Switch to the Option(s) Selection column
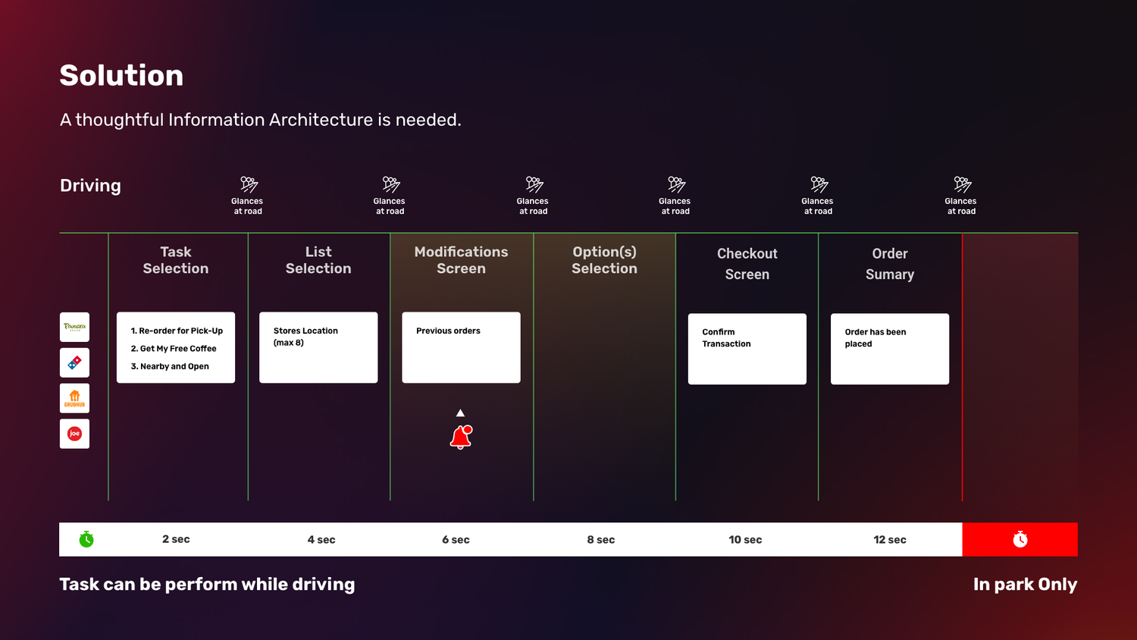Screen dimensions: 1137x640 pyautogui.click(x=604, y=260)
